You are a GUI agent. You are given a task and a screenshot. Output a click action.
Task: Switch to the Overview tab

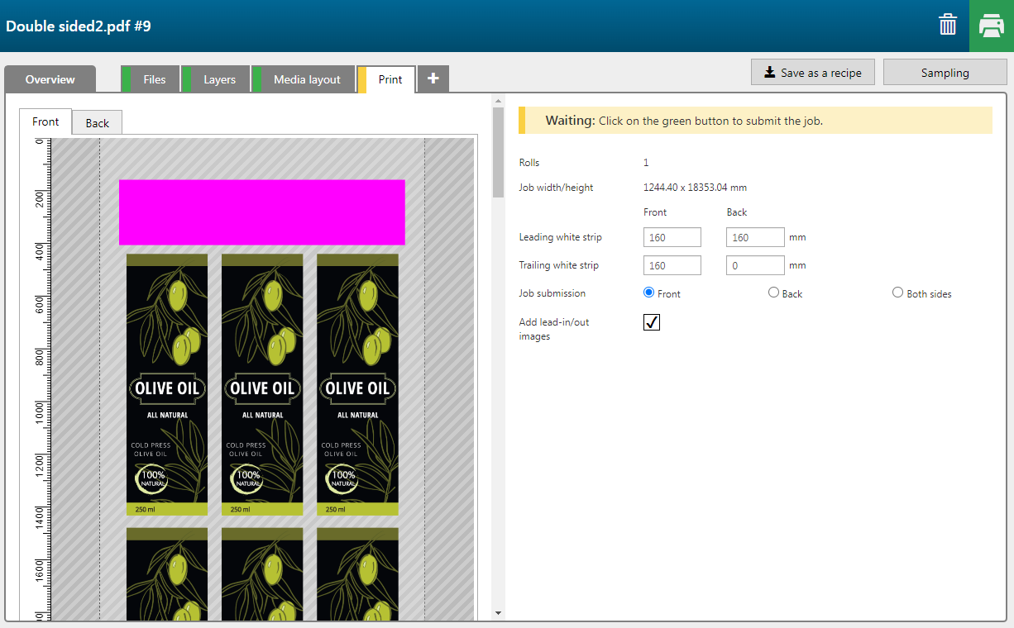(x=50, y=80)
